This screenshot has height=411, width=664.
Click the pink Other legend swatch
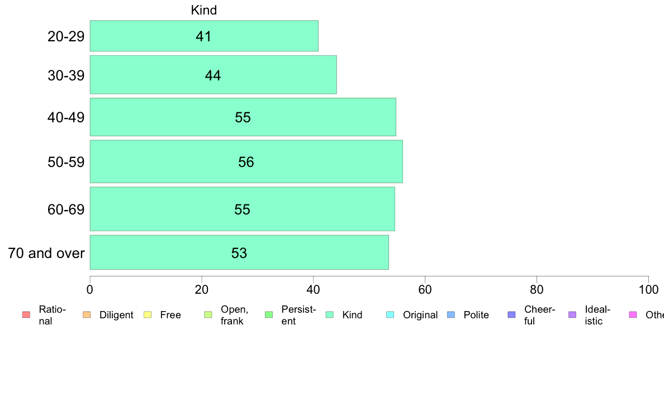[x=633, y=314]
